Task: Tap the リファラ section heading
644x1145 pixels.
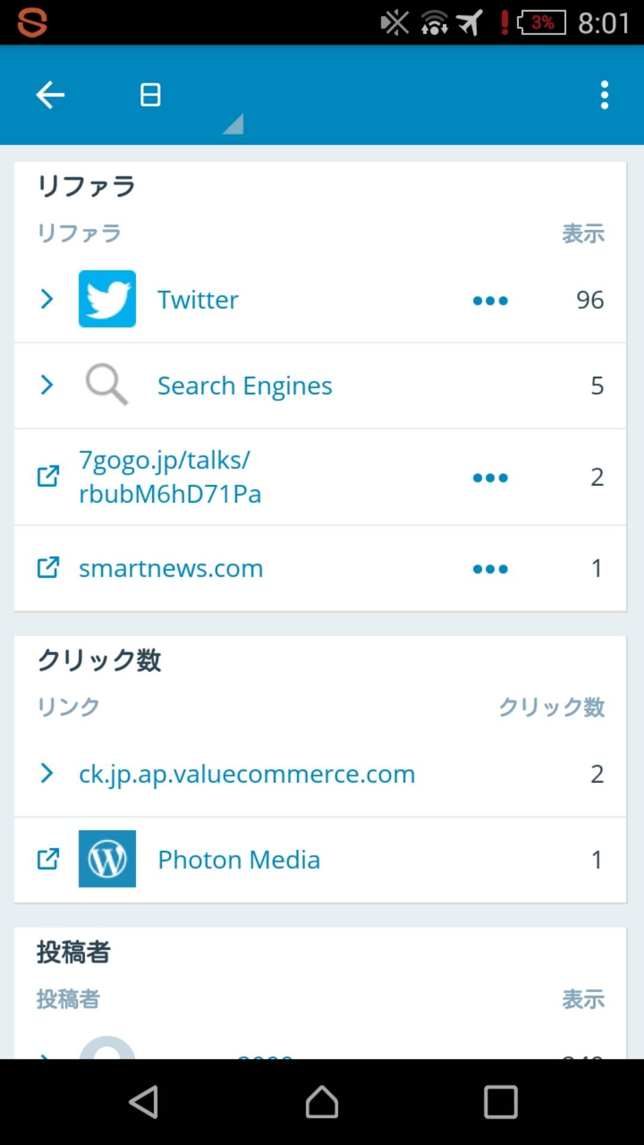Action: pos(86,186)
